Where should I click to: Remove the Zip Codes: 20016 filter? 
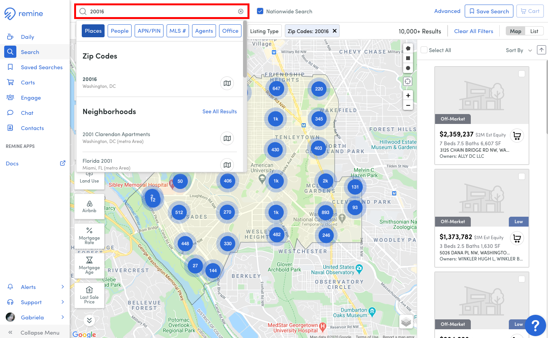pyautogui.click(x=335, y=31)
